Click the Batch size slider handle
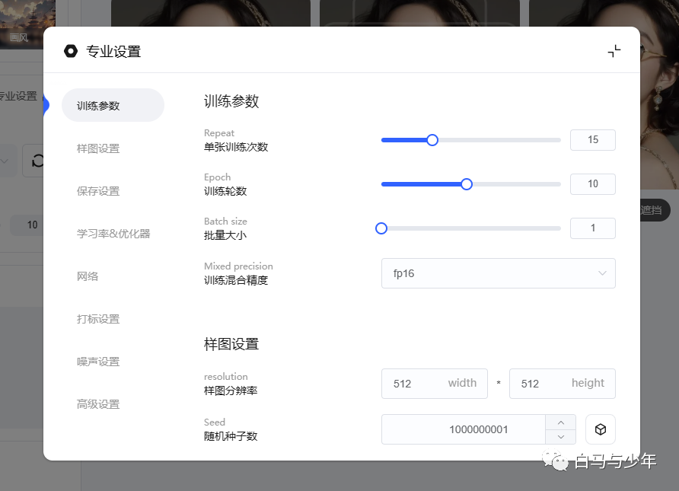 click(381, 228)
